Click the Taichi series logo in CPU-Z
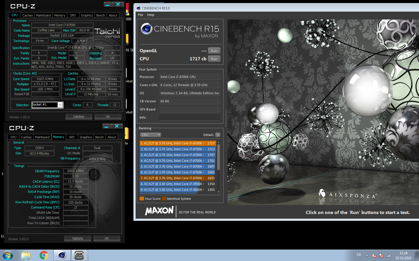 pos(107,33)
